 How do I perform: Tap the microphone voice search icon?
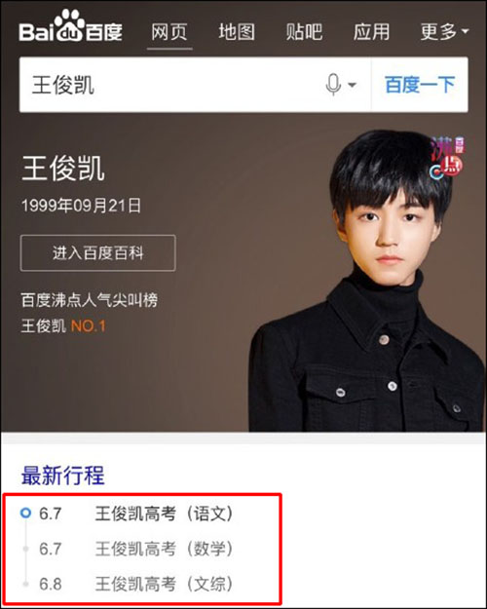click(333, 84)
